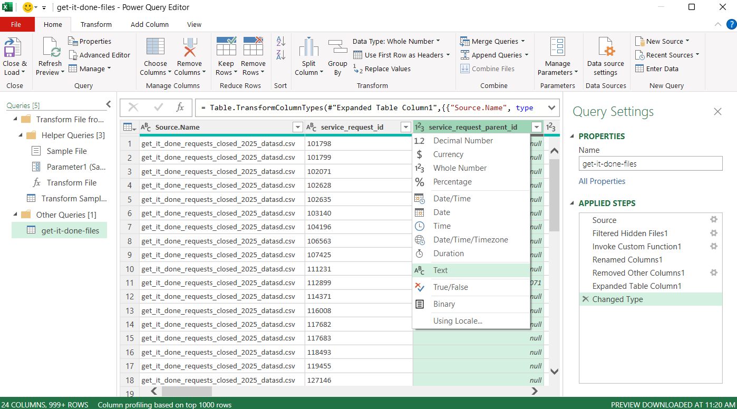Screen dimensions: 737x409
Task: Choose the Currency data type
Action: pyautogui.click(x=471, y=154)
